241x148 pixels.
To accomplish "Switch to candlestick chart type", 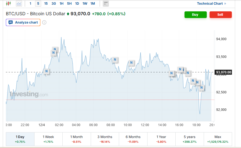I will (8, 4).
